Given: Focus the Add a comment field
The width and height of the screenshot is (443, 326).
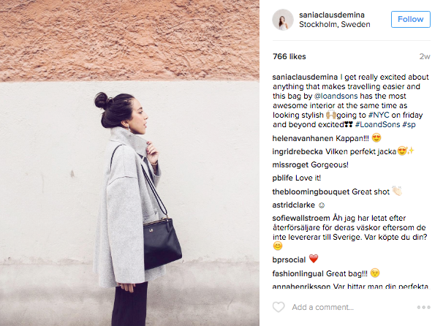Looking at the screenshot, I should [322, 307].
